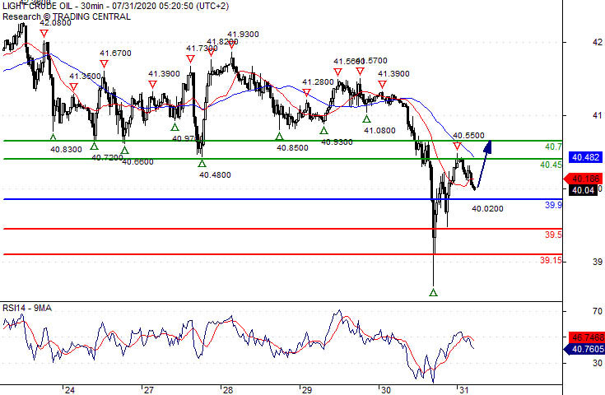Viewport: 605px width, 395px height.
Task: Click the red triangle marker under 41.2800
Action: pos(307,92)
